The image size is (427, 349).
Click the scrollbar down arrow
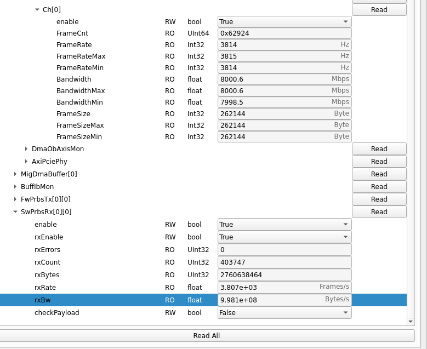coord(411,322)
